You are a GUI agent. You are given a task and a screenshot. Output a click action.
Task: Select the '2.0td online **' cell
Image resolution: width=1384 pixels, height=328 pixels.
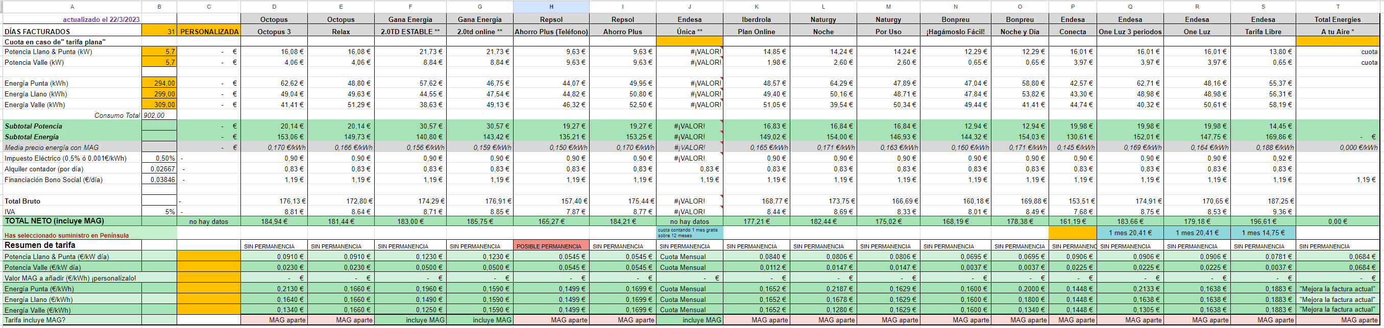pos(480,32)
